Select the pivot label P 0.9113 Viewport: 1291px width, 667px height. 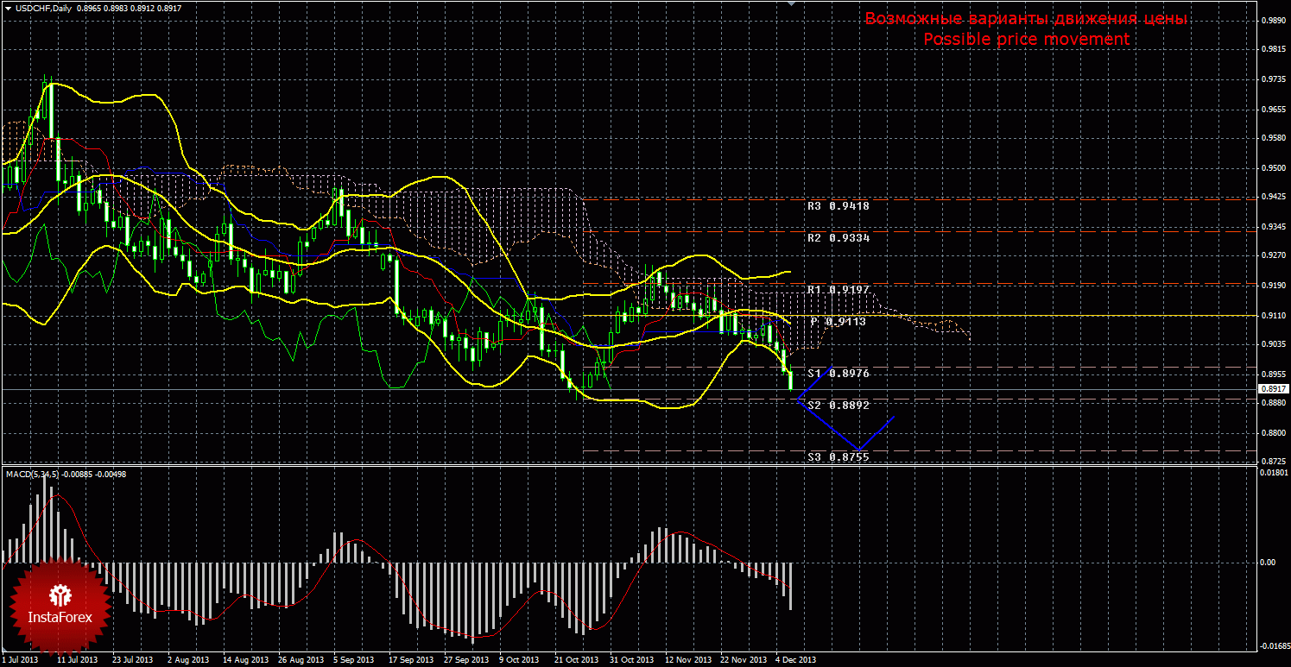pyautogui.click(x=838, y=321)
